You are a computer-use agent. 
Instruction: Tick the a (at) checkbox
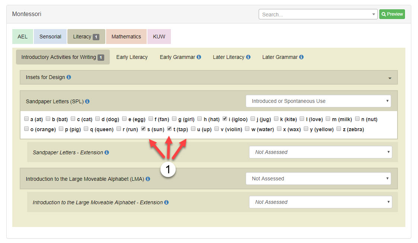pos(26,119)
